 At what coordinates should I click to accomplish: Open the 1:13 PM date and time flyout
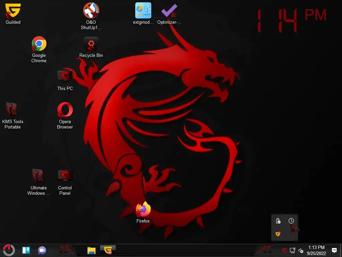[x=316, y=250]
